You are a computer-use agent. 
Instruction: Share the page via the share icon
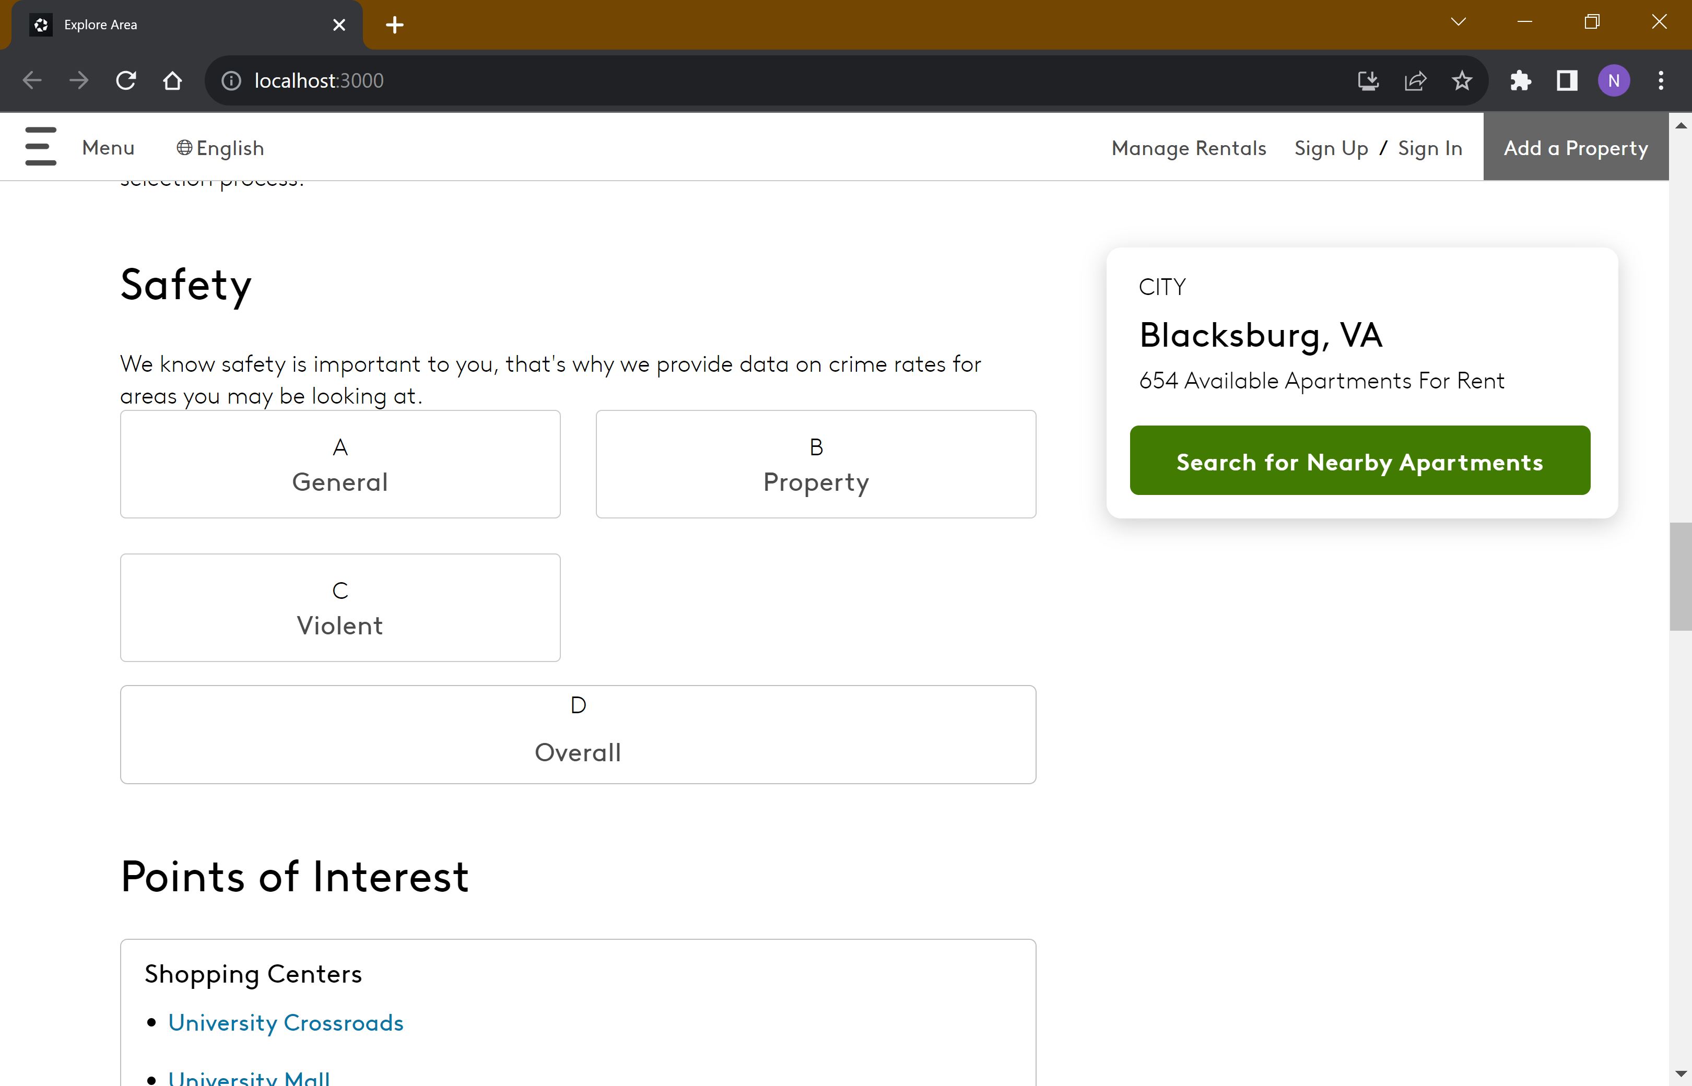(x=1415, y=80)
